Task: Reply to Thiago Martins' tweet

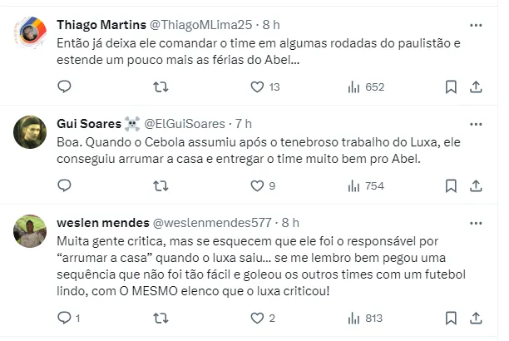Action: 65,86
